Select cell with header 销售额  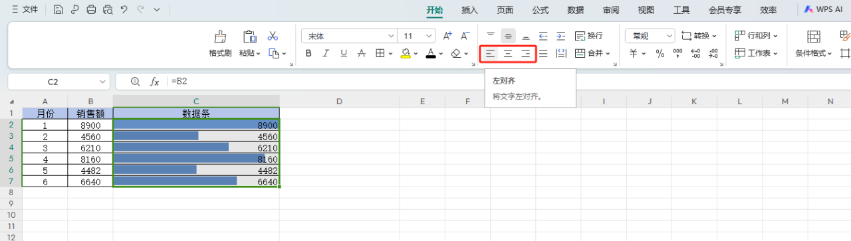coord(90,114)
